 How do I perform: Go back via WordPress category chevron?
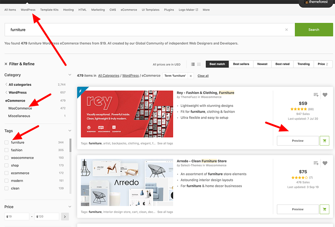(x=6, y=92)
